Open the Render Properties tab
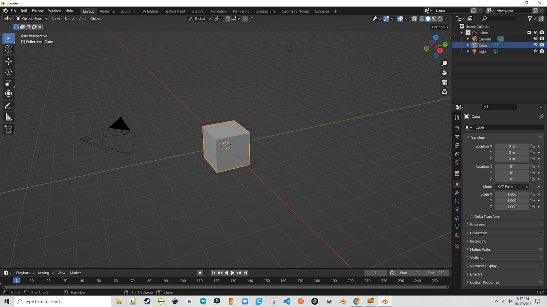Image resolution: width=547 pixels, height=307 pixels. (x=457, y=128)
